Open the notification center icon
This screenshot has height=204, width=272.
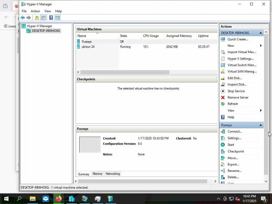[x=263, y=199]
